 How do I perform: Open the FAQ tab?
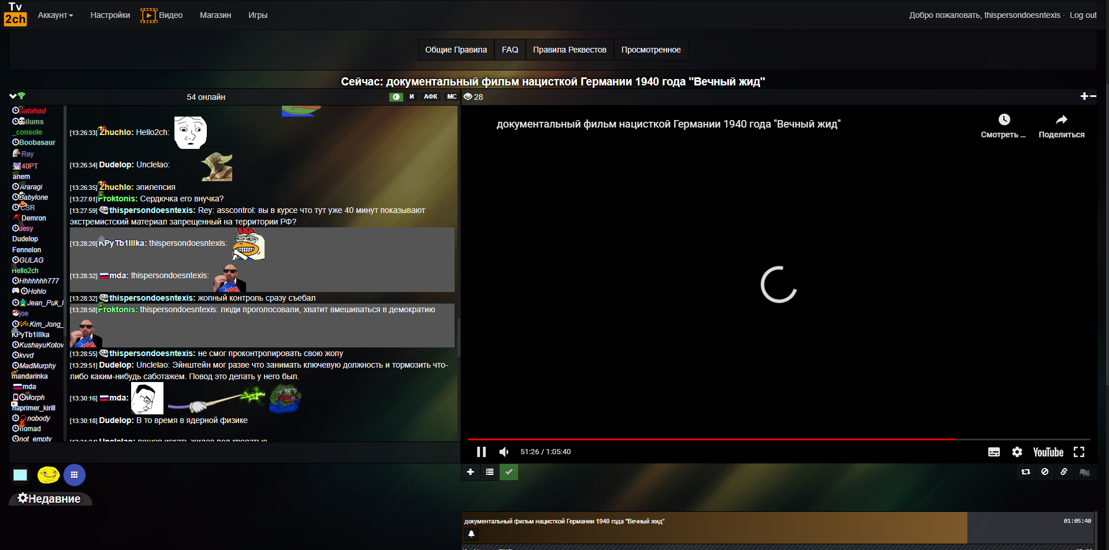(x=510, y=50)
